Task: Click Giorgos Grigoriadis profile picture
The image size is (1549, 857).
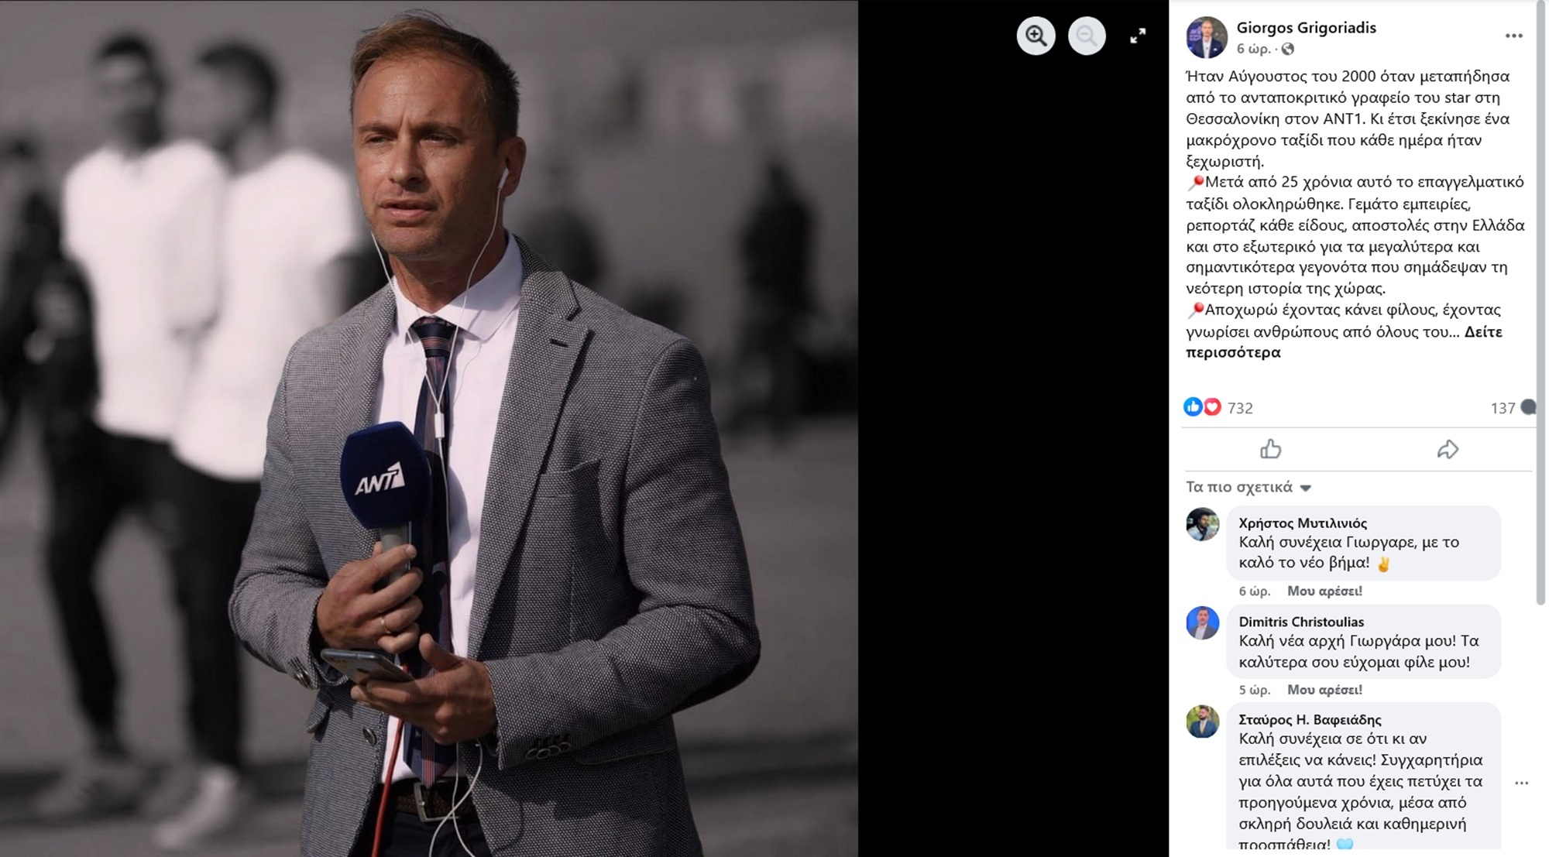Action: (1207, 37)
